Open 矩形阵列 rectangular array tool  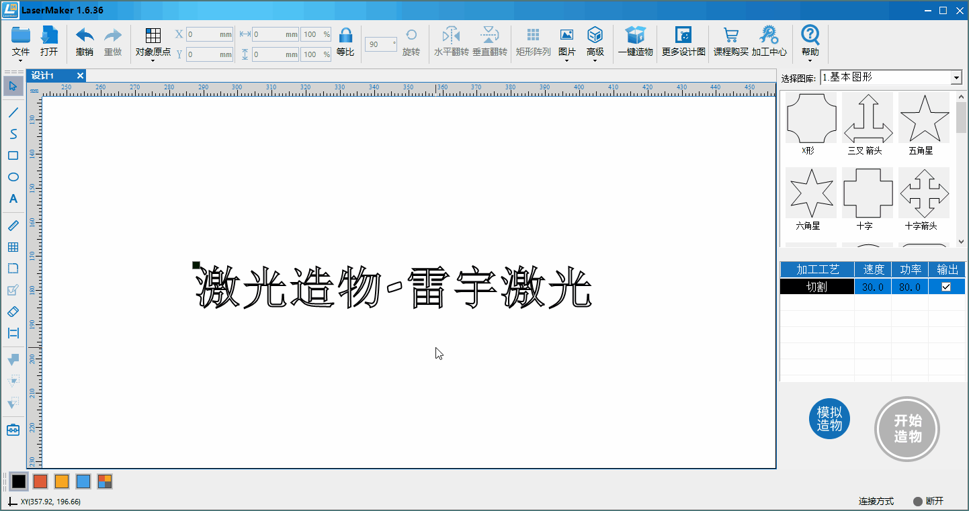pos(533,36)
